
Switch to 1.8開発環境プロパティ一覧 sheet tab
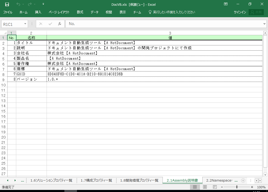pos(139,181)
